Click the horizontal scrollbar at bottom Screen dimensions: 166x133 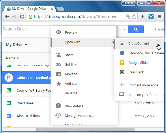pyautogui.click(x=85, y=129)
